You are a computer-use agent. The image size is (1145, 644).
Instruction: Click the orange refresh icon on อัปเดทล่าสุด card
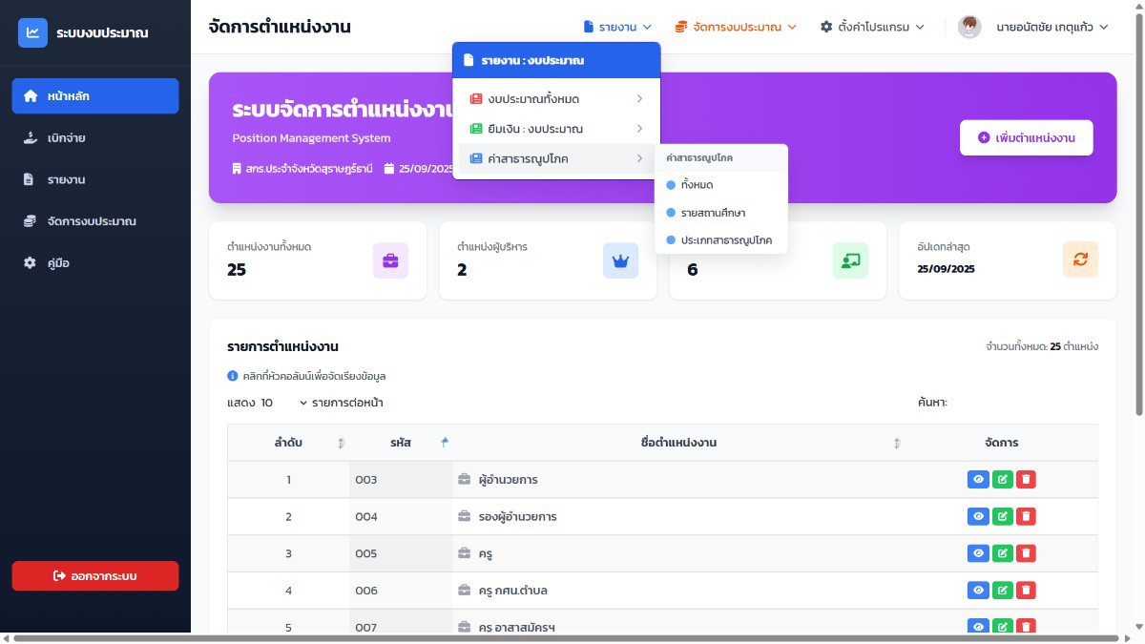click(1080, 260)
